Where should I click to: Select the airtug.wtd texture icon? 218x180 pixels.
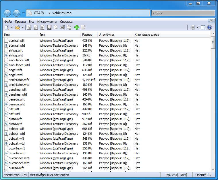click(6, 55)
